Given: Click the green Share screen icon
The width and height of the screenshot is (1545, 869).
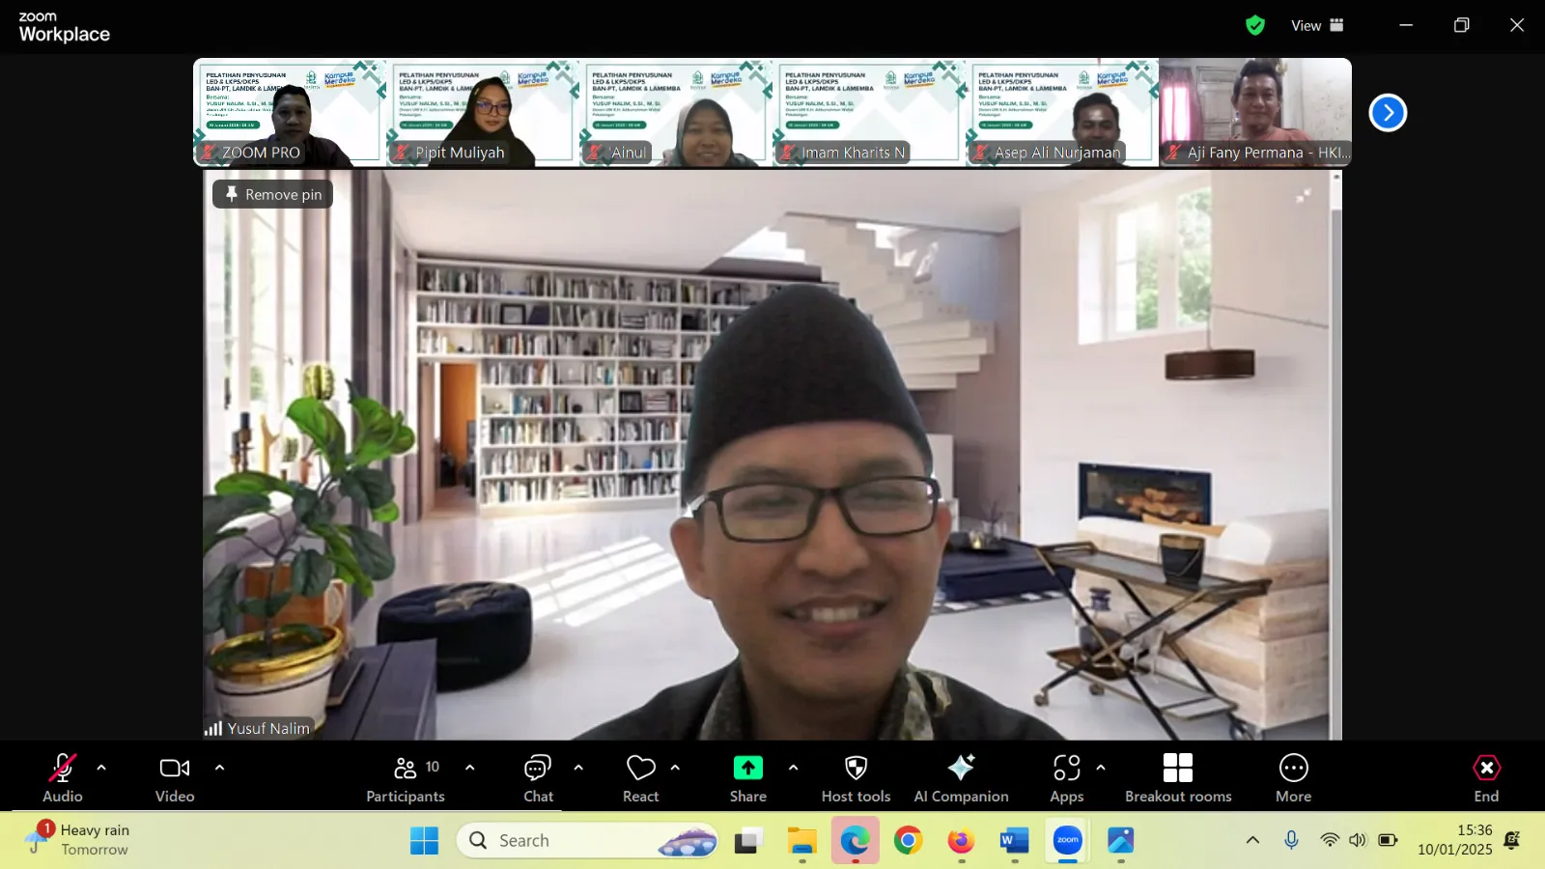Looking at the screenshot, I should (x=747, y=768).
